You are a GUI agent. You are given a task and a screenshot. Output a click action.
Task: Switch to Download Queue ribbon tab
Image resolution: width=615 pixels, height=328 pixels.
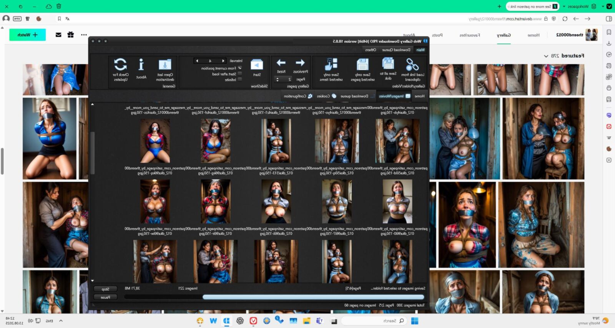396,50
